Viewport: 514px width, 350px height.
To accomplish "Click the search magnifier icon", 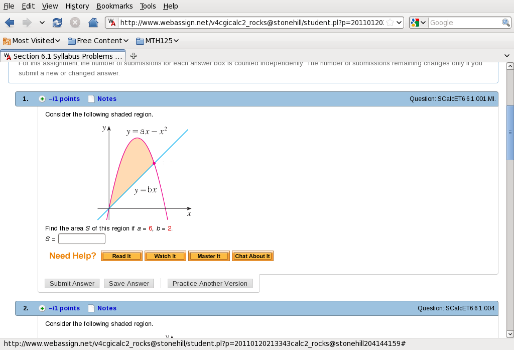I will 506,23.
